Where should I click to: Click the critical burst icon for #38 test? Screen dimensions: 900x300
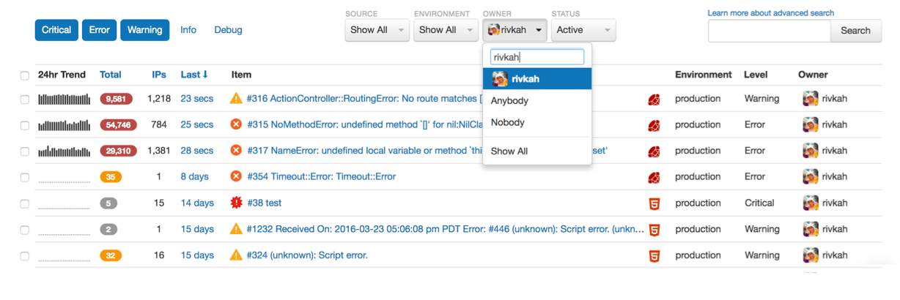click(236, 203)
